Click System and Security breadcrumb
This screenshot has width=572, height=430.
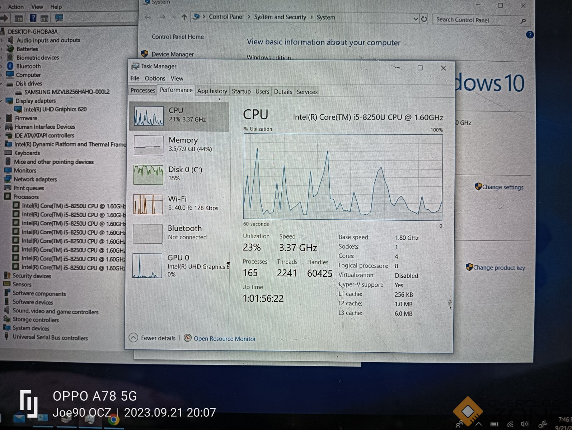click(280, 17)
